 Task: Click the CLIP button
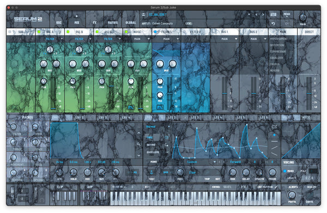coord(60,187)
